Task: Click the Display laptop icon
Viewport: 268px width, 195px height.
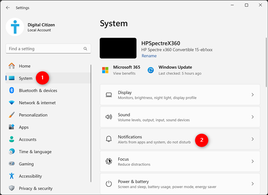Action: (x=109, y=95)
